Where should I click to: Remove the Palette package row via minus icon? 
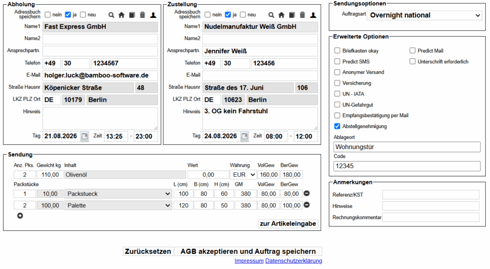(x=307, y=204)
